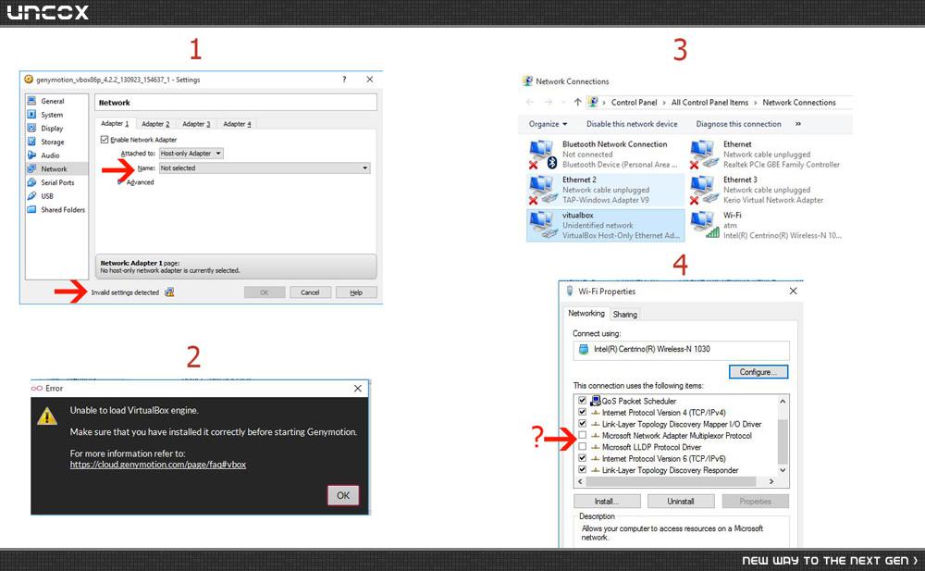925x571 pixels.
Task: Toggle Enable Network Adapter checkbox
Action: point(105,140)
